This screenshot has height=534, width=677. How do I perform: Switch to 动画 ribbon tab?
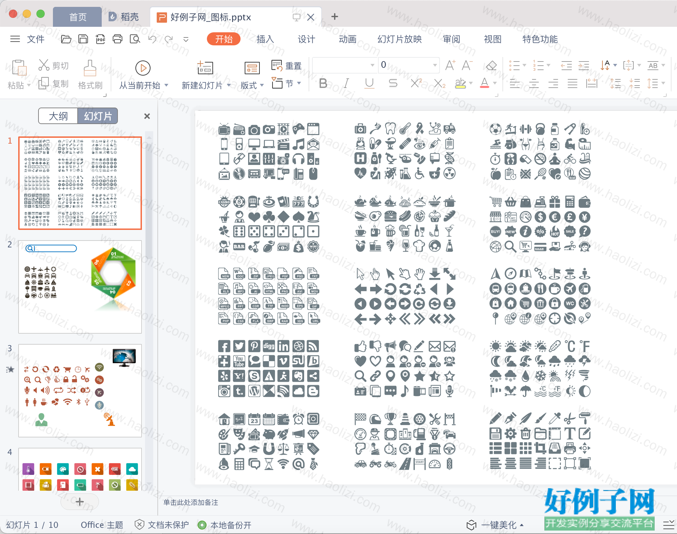point(348,39)
